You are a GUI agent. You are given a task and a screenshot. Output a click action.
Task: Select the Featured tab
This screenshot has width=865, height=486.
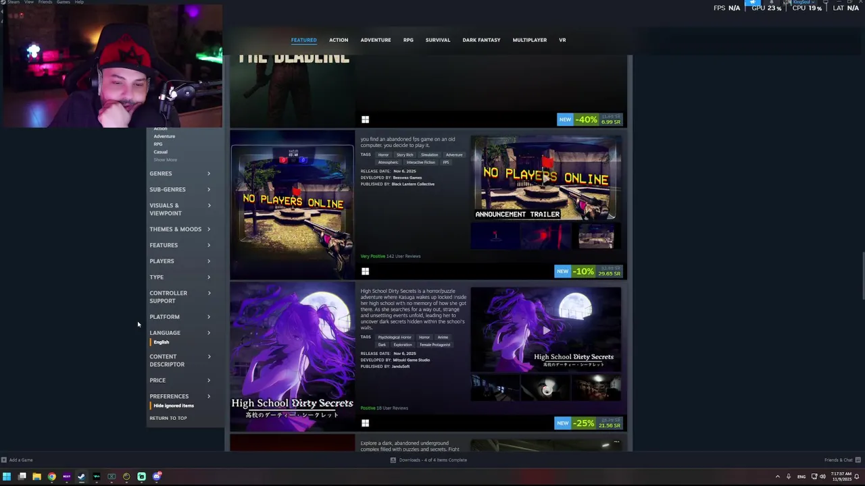(303, 40)
